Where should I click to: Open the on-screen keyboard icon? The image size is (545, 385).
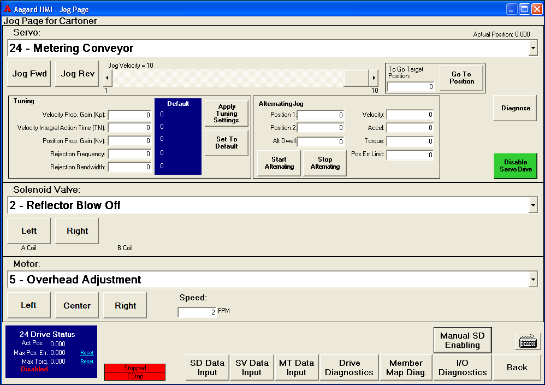[x=528, y=341]
